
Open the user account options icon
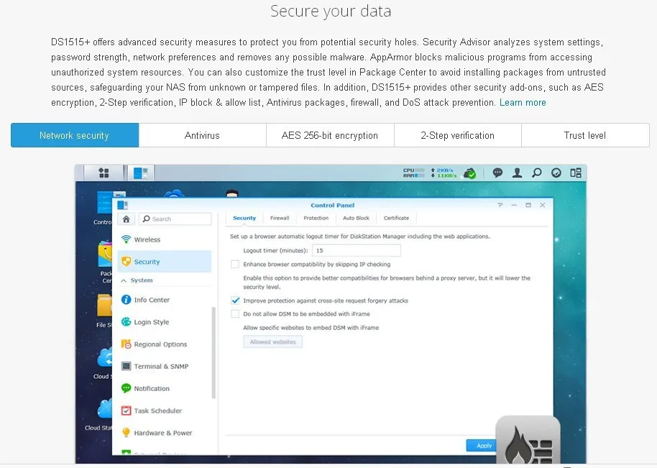[517, 173]
